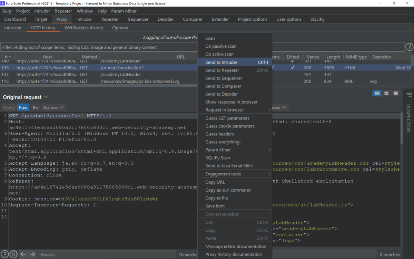This screenshot has width=414, height=259.
Task: Choose Do active scan
Action: pyautogui.click(x=235, y=54)
